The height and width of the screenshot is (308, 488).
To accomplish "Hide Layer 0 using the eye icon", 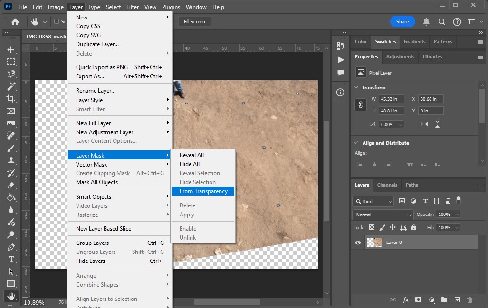I will tap(358, 243).
